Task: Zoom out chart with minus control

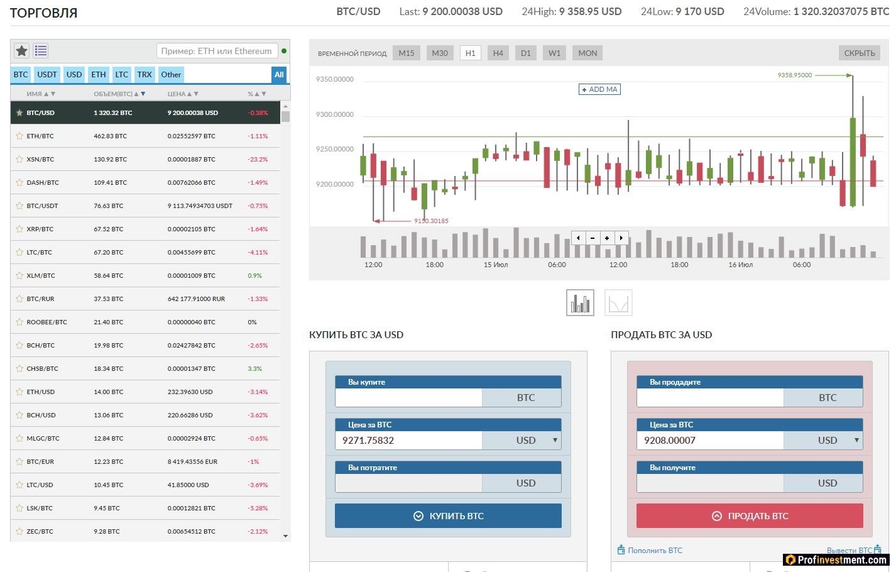Action: 593,238
